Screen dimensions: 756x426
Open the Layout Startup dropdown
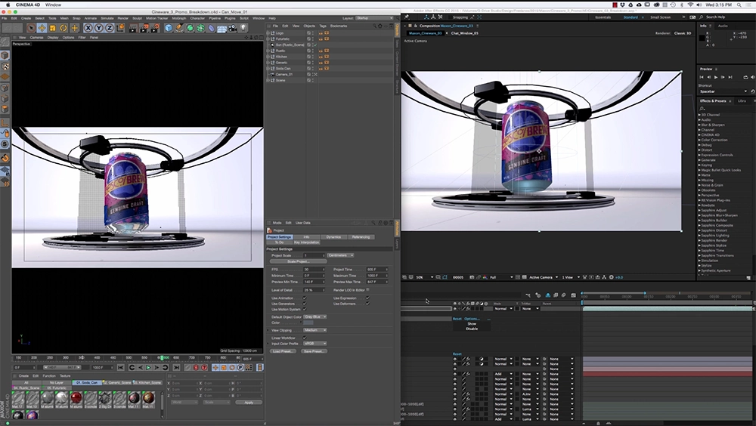click(x=375, y=18)
